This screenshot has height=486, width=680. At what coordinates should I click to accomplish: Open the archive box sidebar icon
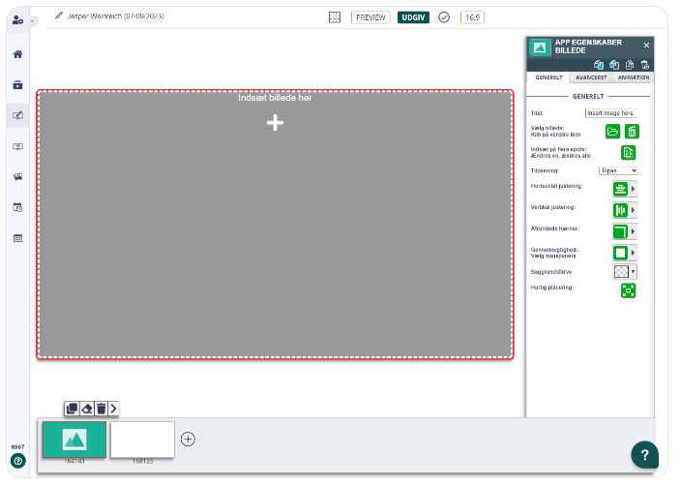(17, 84)
